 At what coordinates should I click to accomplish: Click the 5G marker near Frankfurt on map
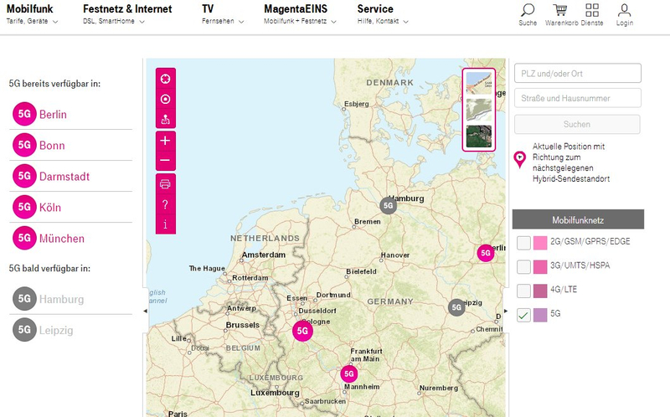349,373
